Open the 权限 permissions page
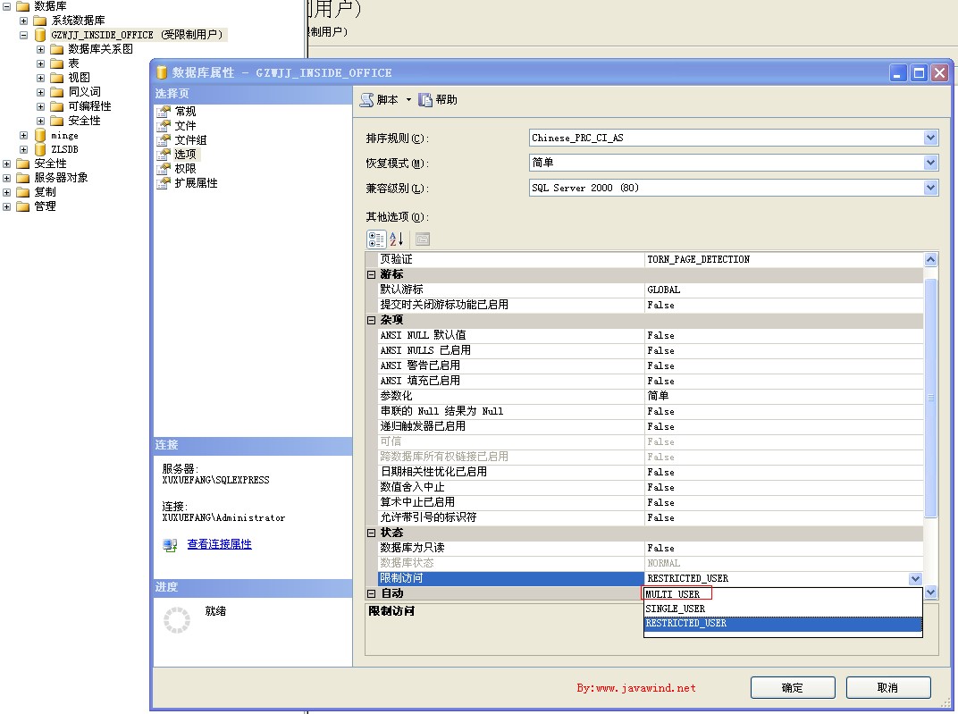This screenshot has width=958, height=714. [x=185, y=169]
